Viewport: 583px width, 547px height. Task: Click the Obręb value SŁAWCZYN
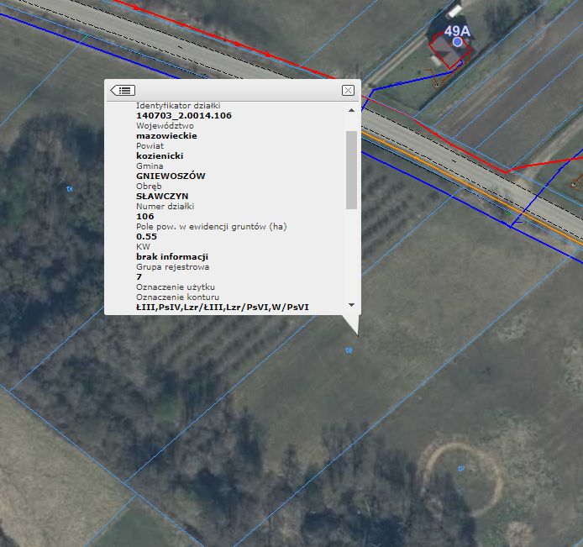[162, 196]
